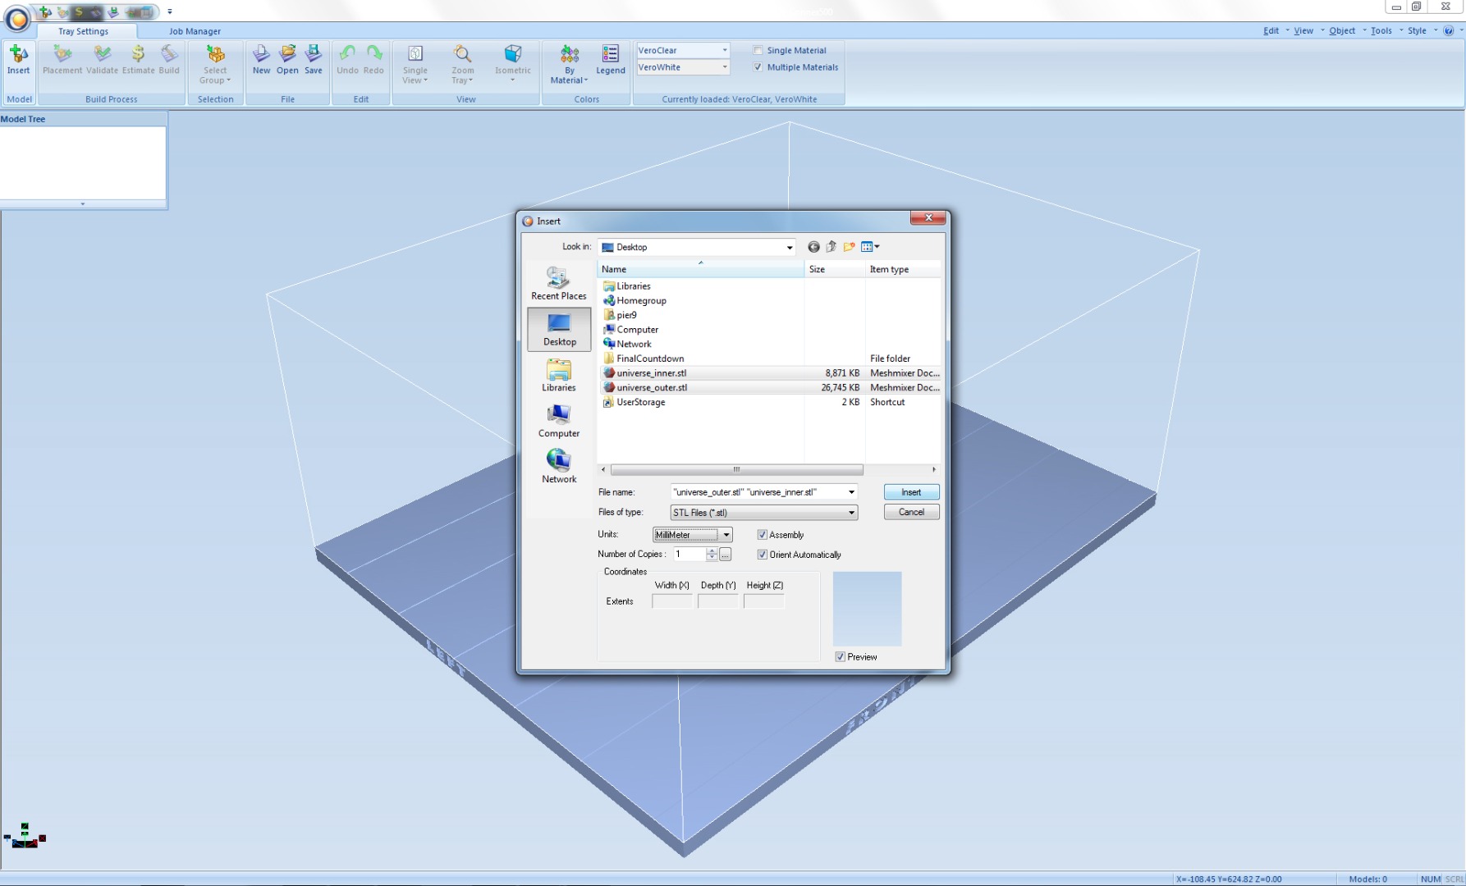Click the help icon at top right
This screenshot has height=886, width=1466.
point(1448,30)
